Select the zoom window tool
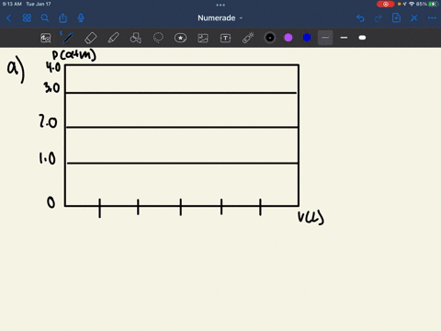 coord(46,38)
